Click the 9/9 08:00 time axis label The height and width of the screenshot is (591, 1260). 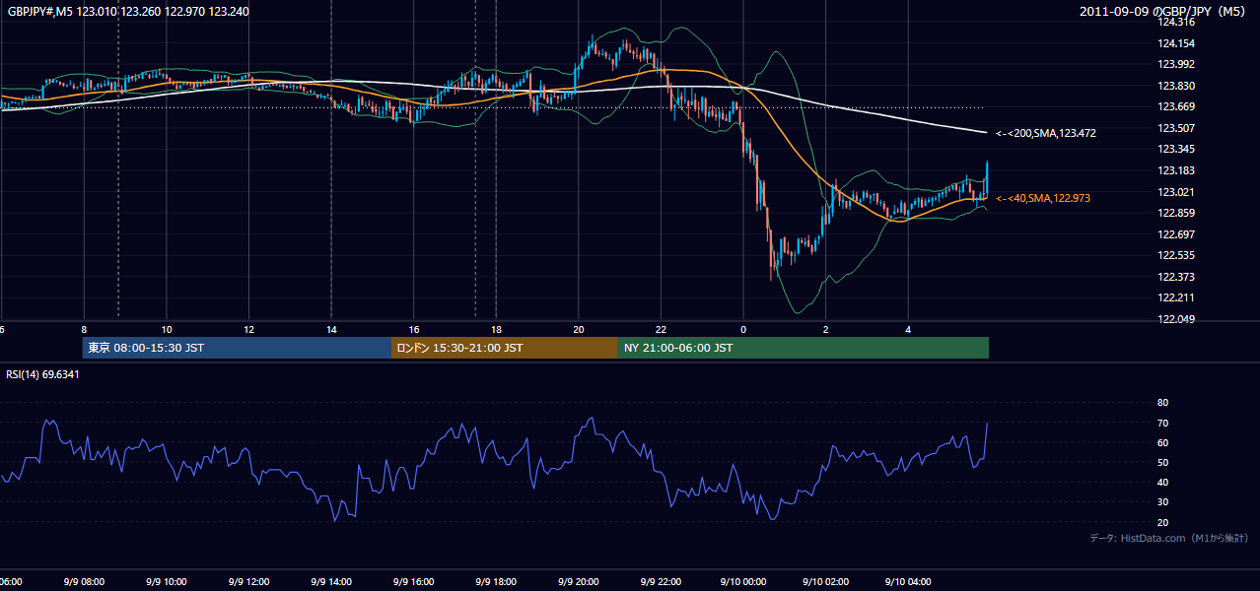(x=84, y=582)
